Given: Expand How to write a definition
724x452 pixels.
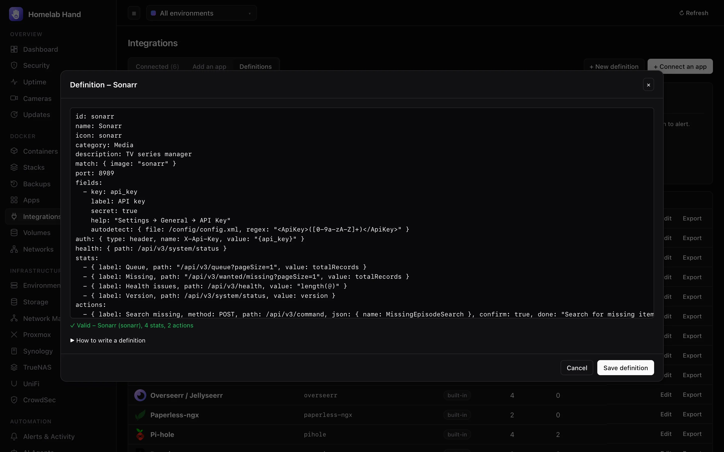Looking at the screenshot, I should 108,341.
